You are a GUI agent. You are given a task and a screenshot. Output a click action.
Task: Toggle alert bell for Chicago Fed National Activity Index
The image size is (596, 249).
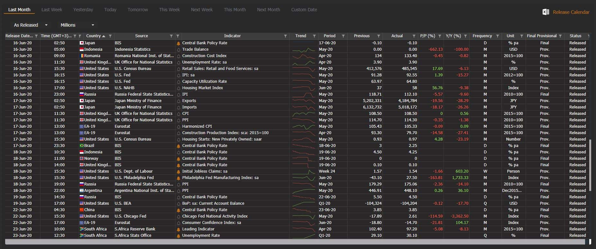178,216
